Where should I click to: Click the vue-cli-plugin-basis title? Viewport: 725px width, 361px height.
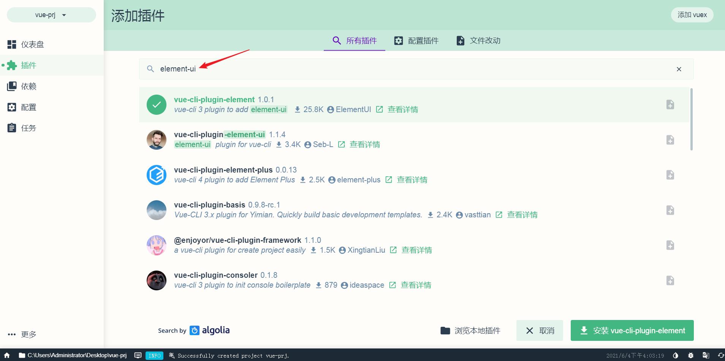coord(209,205)
